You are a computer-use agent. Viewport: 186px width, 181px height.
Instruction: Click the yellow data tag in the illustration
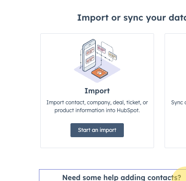click(112, 56)
